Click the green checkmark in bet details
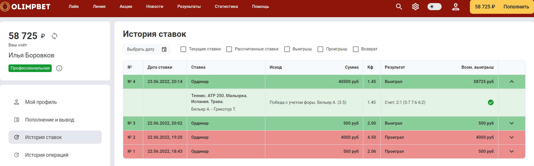Screen dimensions: 534x166 pos(490,102)
